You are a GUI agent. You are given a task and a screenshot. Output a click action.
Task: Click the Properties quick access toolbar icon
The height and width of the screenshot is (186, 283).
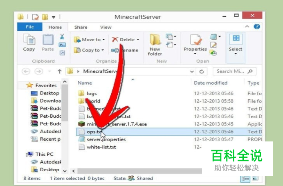click(x=36, y=17)
